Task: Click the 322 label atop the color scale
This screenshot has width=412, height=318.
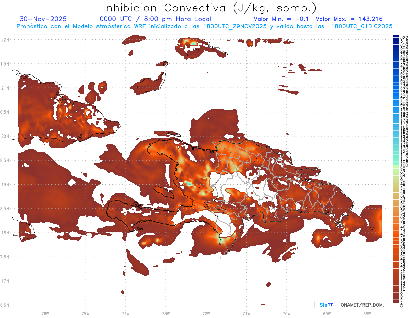Action: [x=404, y=37]
